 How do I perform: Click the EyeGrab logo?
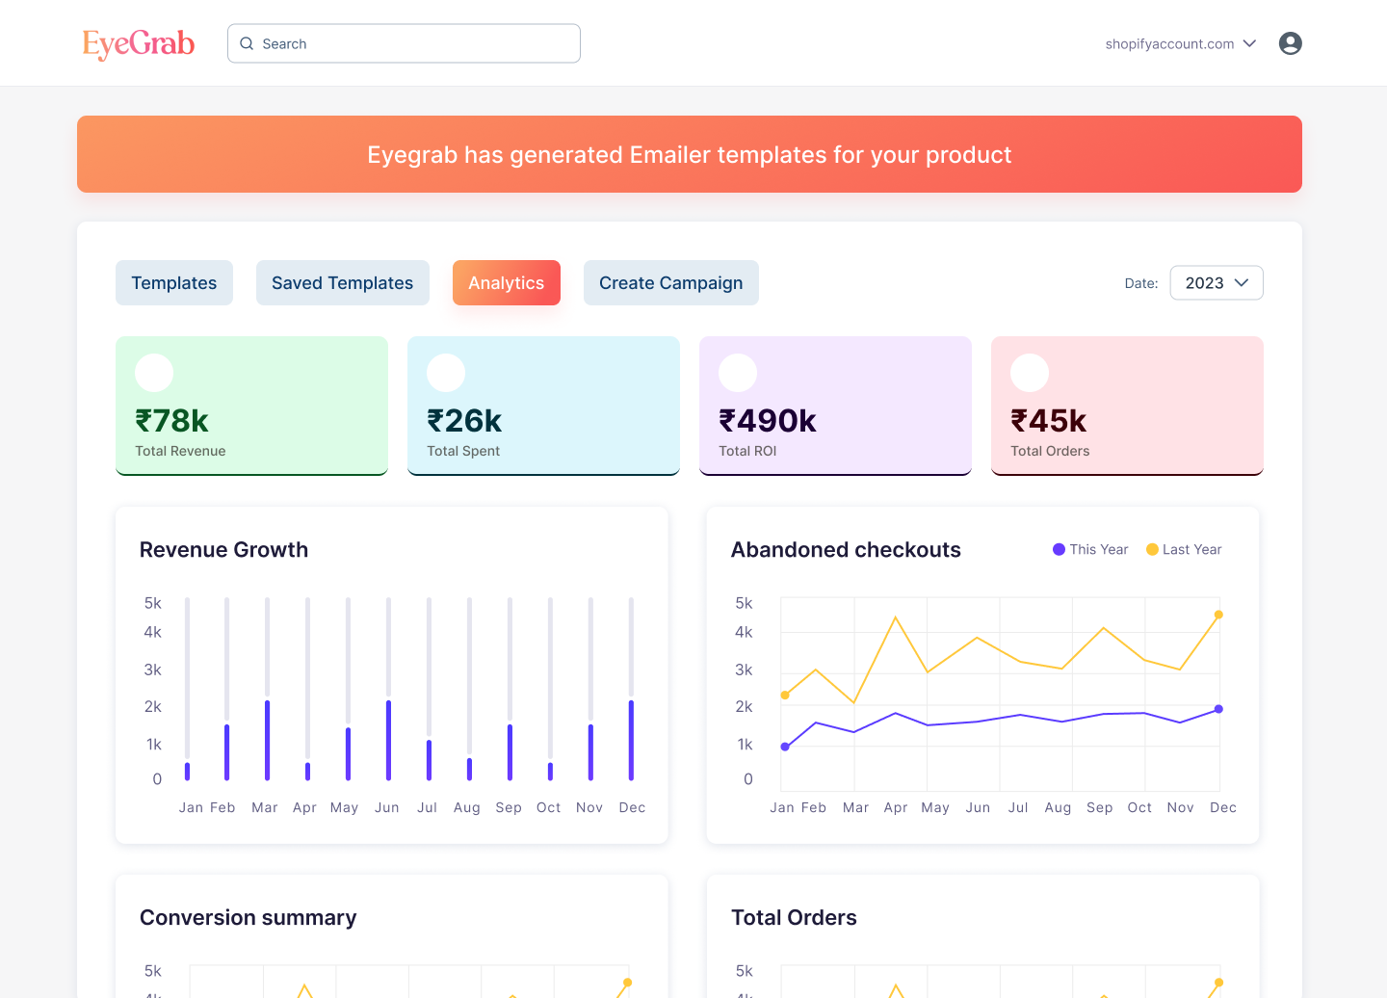click(x=139, y=43)
